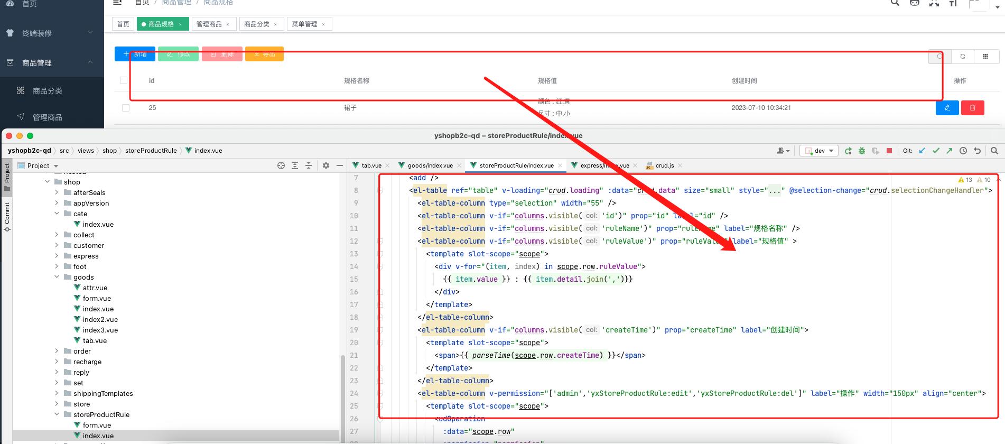Click blue edit button in table row
The image size is (1005, 444).
pos(947,108)
